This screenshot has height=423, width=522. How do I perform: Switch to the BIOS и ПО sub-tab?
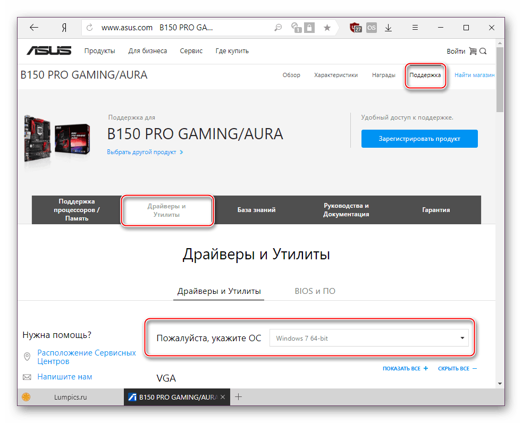[315, 291]
